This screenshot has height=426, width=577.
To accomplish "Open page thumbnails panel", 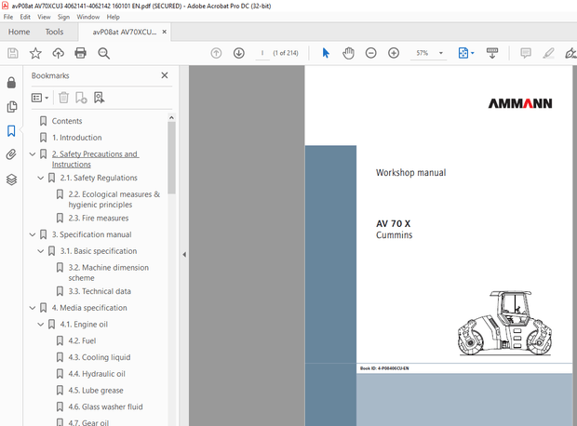I will point(11,107).
